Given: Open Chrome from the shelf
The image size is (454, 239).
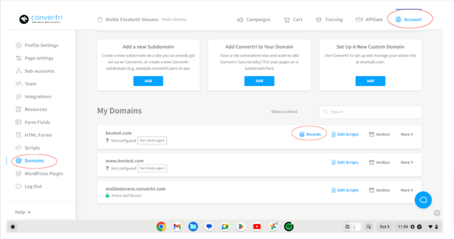Looking at the screenshot, I should coord(161,226).
